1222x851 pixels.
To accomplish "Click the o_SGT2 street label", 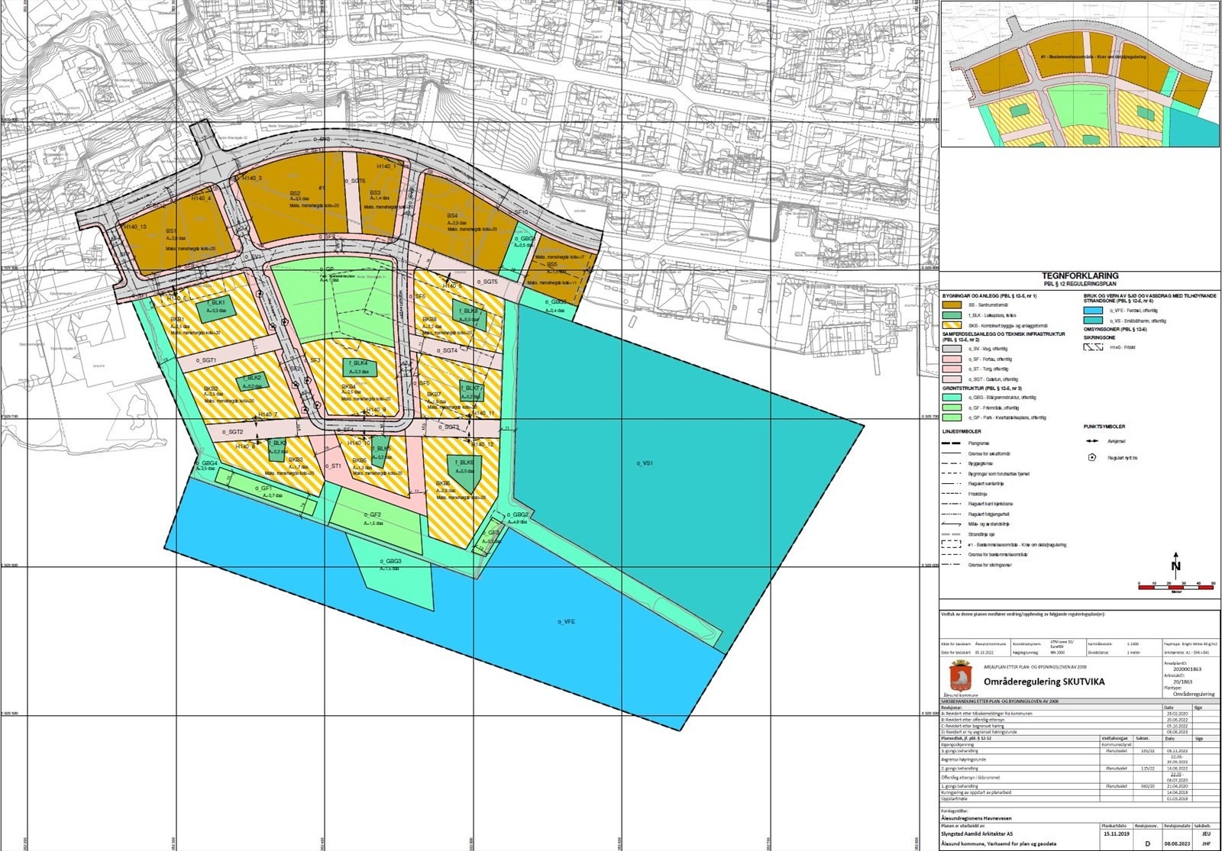I will [x=231, y=433].
